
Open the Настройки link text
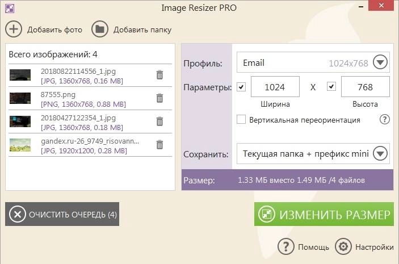tap(375, 247)
